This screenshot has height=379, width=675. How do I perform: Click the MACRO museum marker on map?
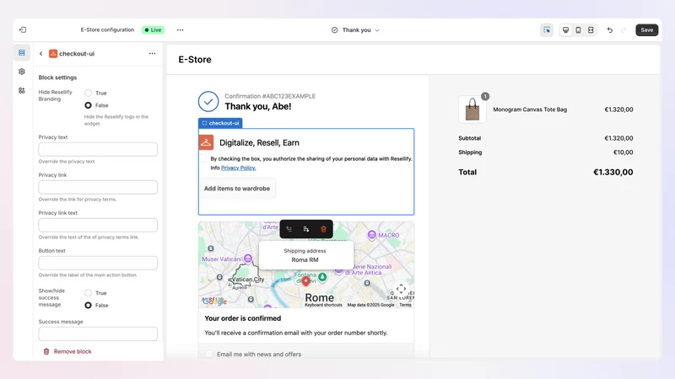[x=372, y=235]
